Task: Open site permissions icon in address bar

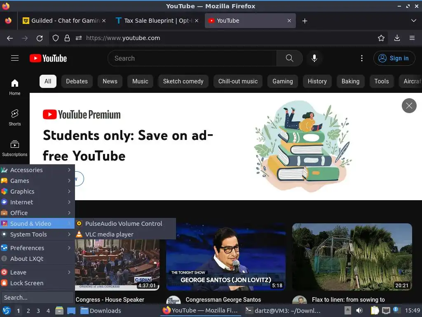Action: pyautogui.click(x=79, y=38)
